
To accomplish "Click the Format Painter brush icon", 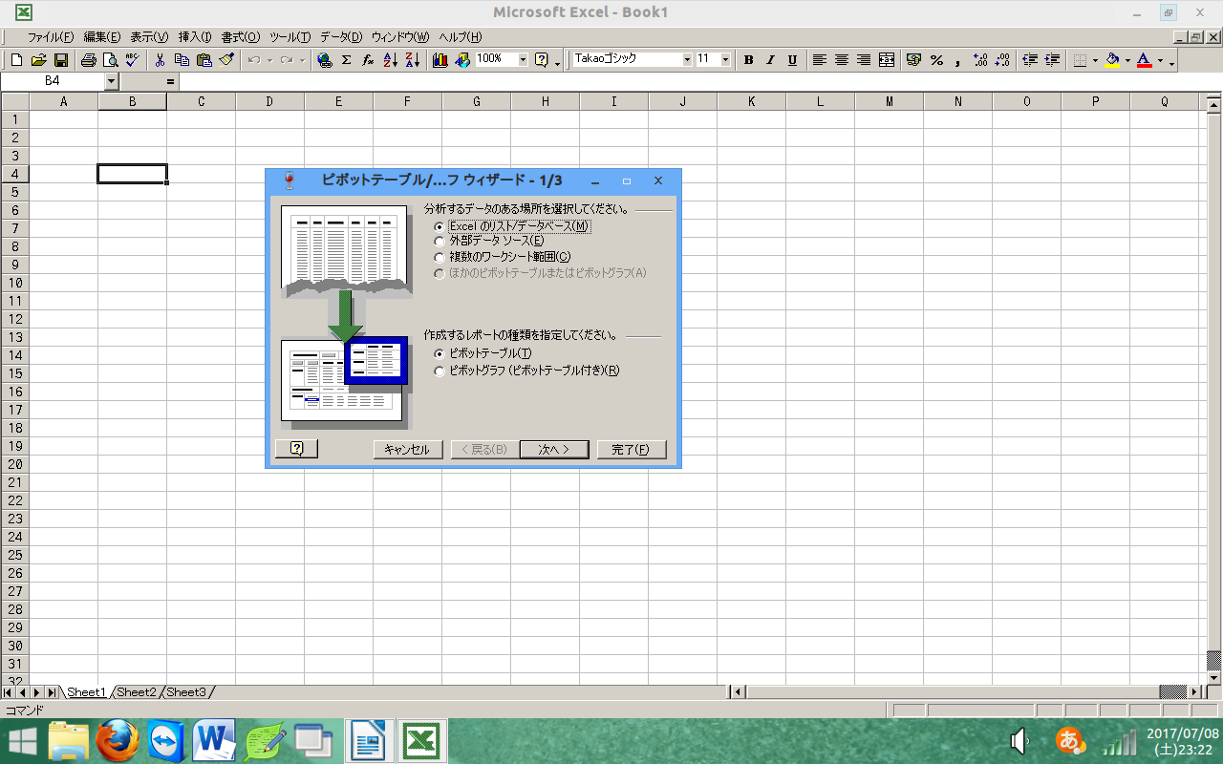I will click(x=226, y=60).
